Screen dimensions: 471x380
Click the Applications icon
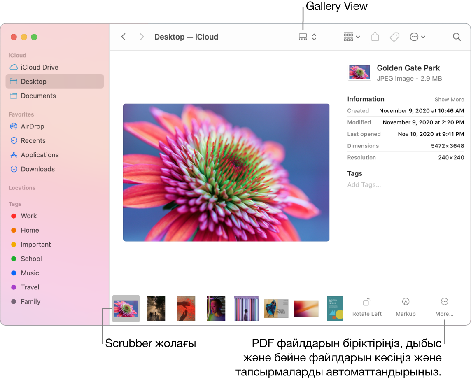pyautogui.click(x=14, y=155)
